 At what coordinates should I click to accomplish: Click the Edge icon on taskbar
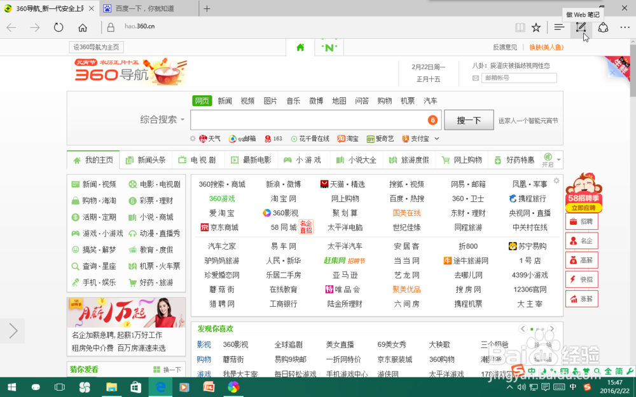coord(161,387)
